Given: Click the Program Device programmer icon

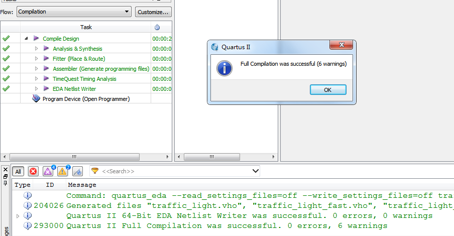Looking at the screenshot, I should point(36,99).
